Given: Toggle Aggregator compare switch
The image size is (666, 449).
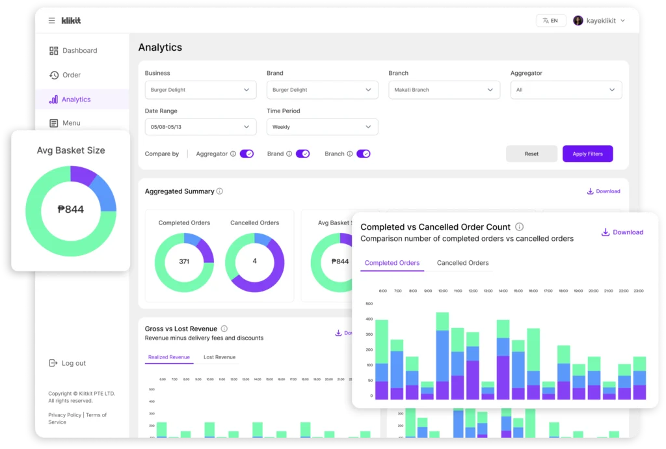Looking at the screenshot, I should coord(246,154).
